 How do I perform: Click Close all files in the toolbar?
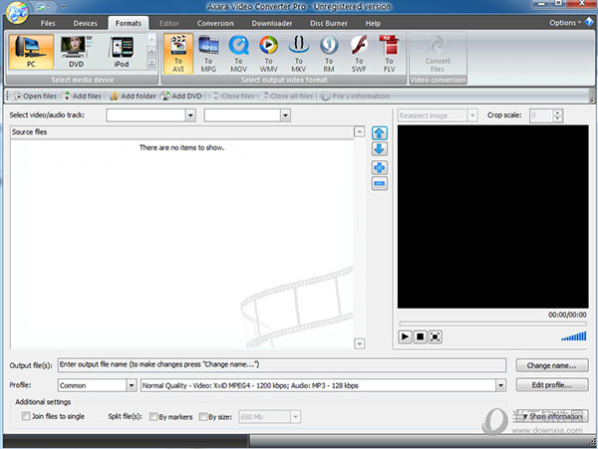(x=288, y=96)
